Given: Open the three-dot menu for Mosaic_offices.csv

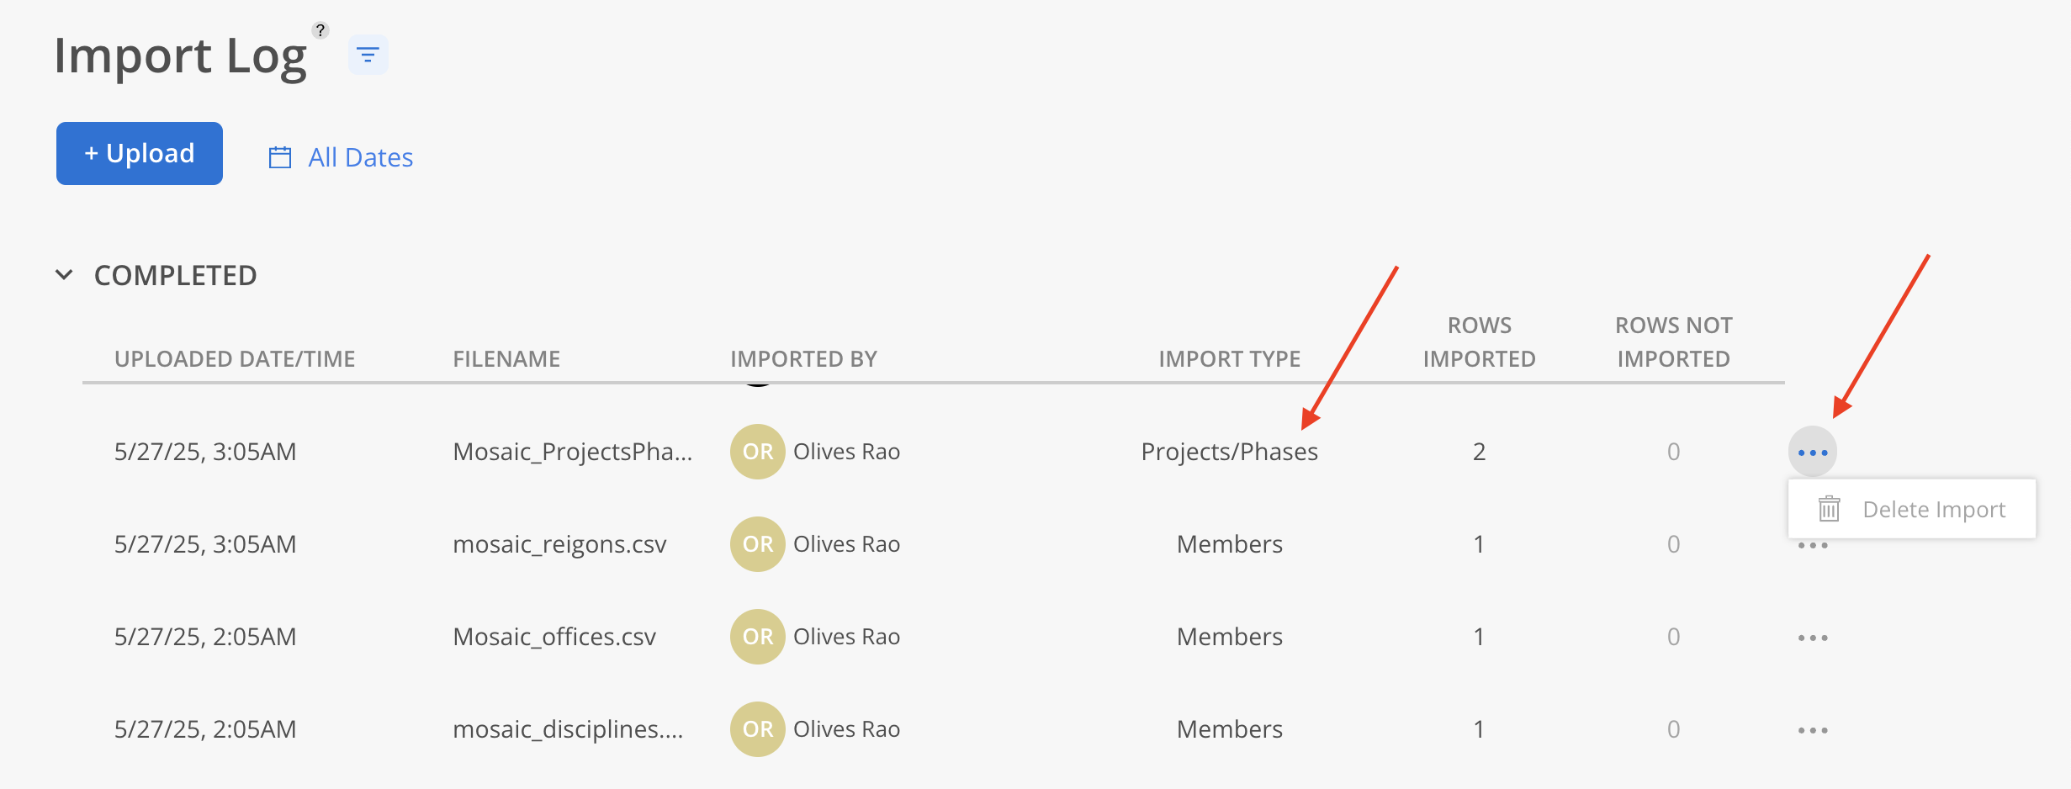Looking at the screenshot, I should pos(1812,638).
